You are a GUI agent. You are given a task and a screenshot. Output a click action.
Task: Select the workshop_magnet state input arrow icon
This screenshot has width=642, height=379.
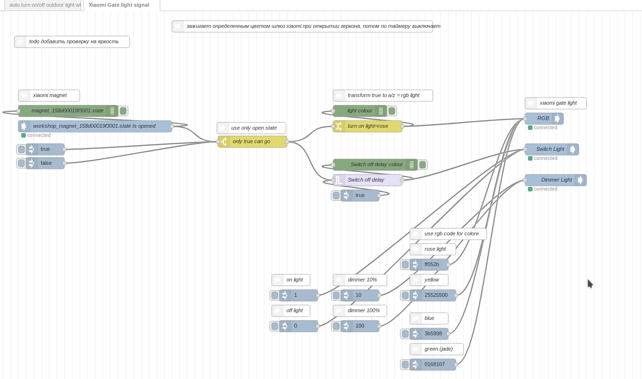[x=24, y=126]
